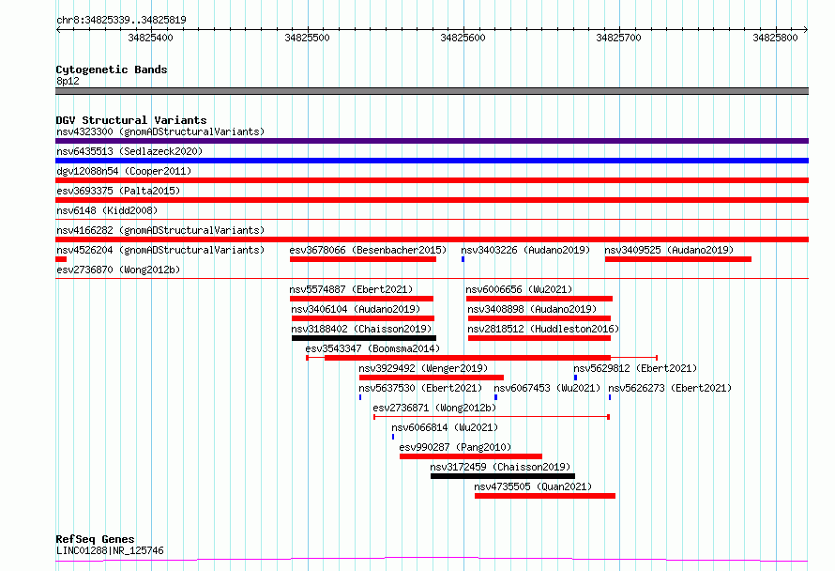Click the RefSeq Genes track heading

coord(96,539)
